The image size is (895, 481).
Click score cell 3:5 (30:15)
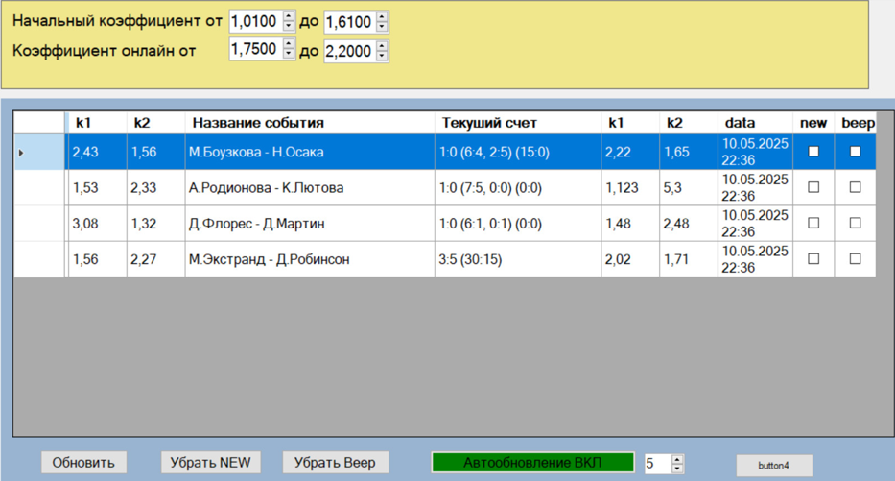pos(518,259)
